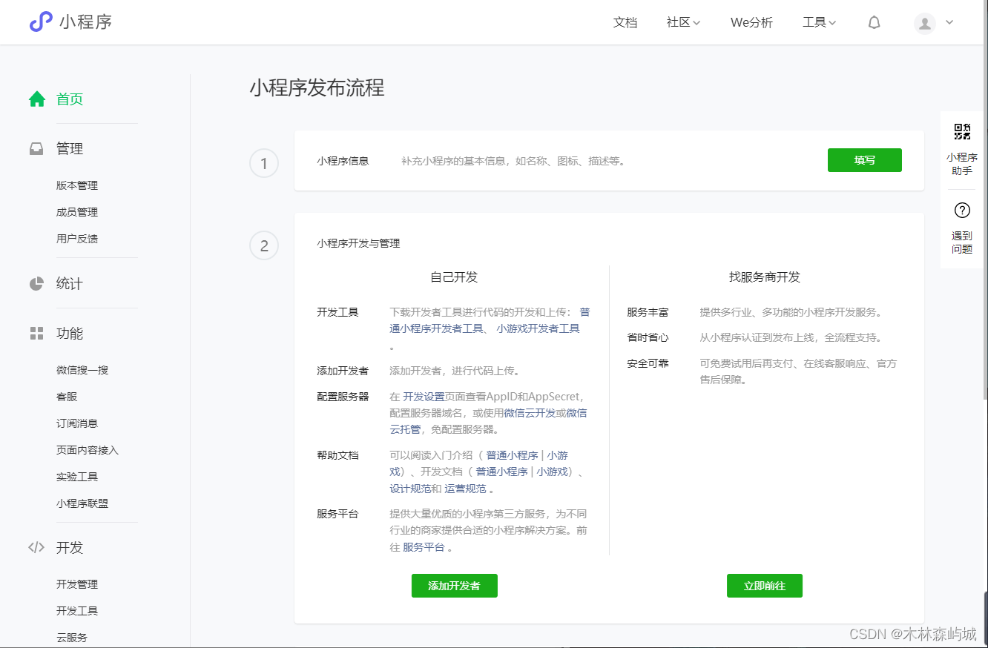This screenshot has height=648, width=988.
Task: Open the notification bell icon
Action: (874, 22)
